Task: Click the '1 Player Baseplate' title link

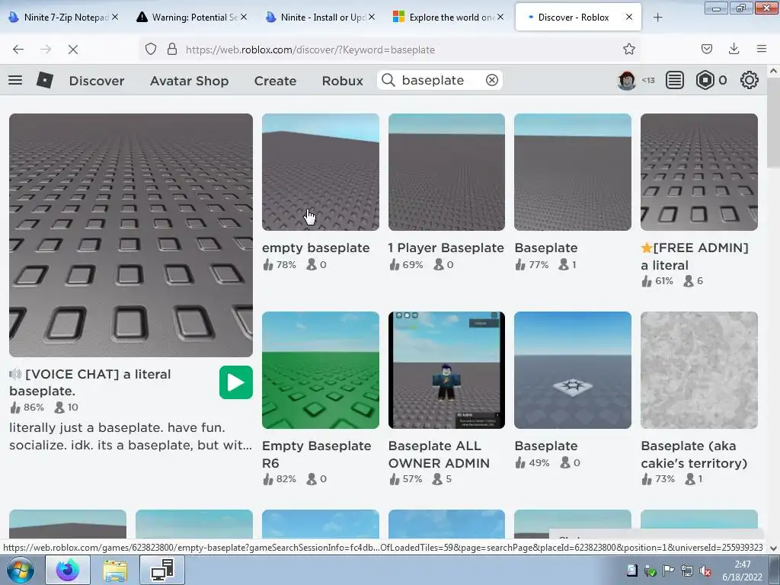Action: point(446,248)
